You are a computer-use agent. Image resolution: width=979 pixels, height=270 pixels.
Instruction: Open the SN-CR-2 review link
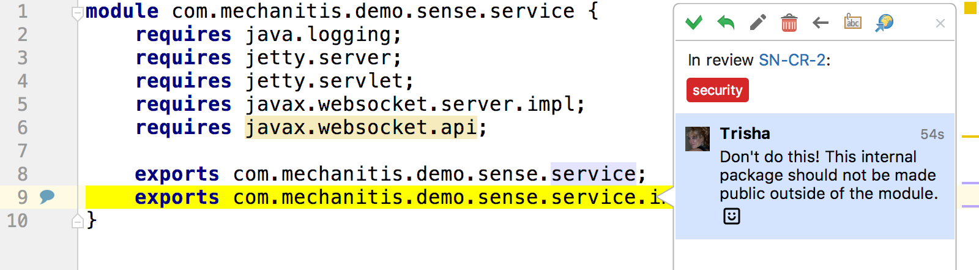792,60
